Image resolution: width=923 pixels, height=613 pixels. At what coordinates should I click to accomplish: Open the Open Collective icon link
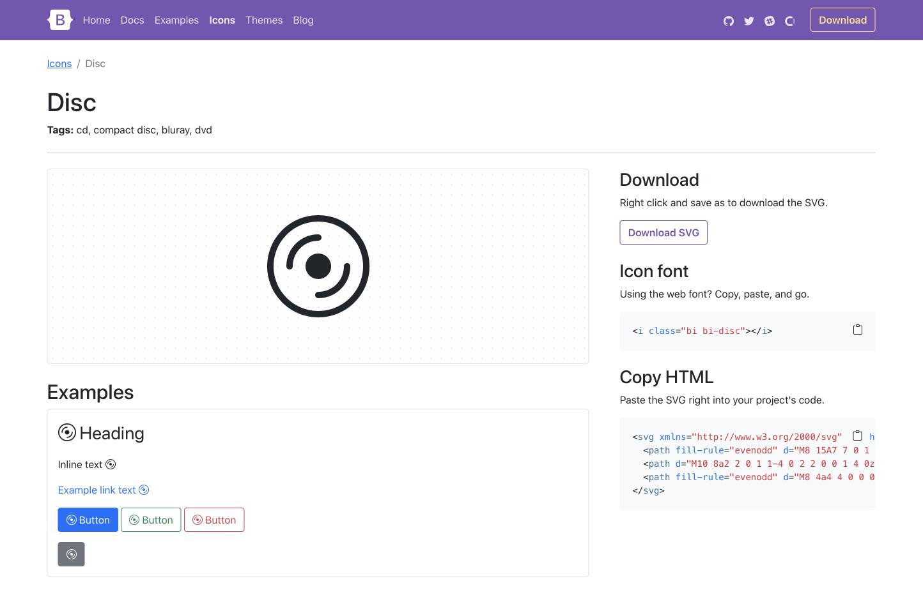[x=790, y=21]
